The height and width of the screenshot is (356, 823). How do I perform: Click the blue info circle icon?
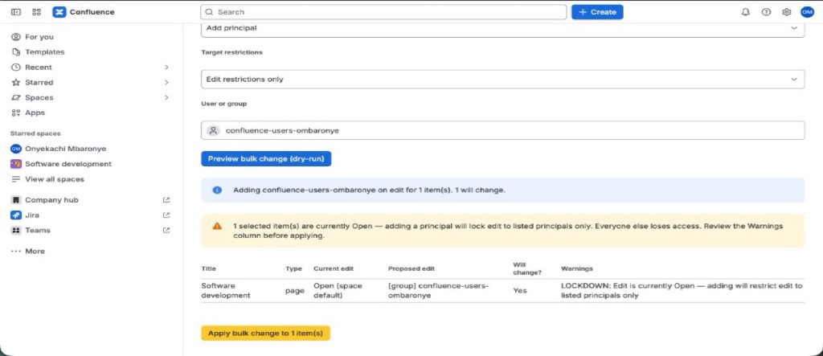point(217,190)
